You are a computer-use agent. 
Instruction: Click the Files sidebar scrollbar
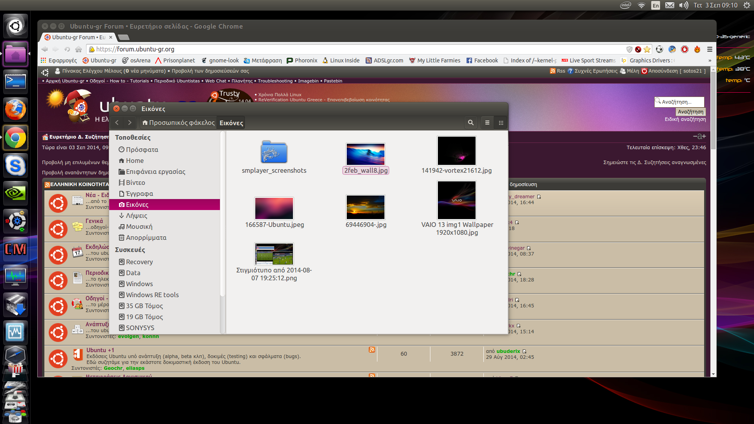[223, 214]
